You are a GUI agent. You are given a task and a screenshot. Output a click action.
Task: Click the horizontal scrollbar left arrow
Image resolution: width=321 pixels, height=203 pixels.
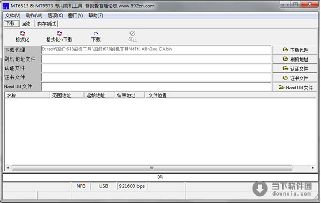coord(8,168)
